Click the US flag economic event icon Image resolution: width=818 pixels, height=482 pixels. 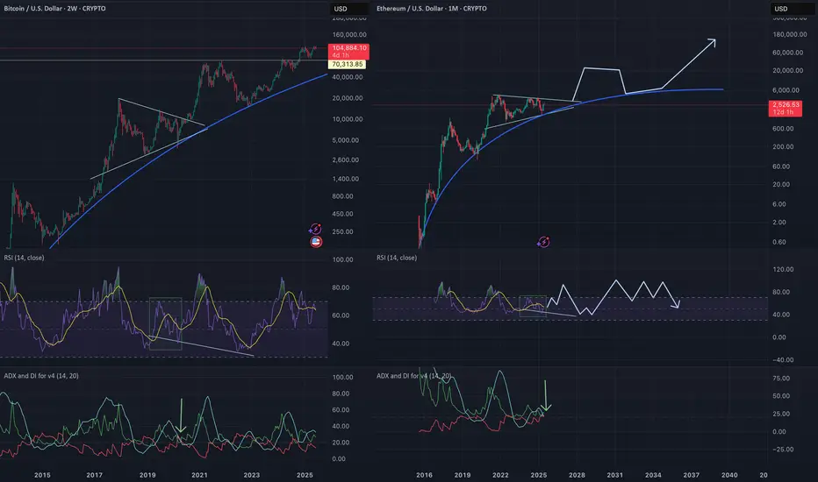point(316,242)
